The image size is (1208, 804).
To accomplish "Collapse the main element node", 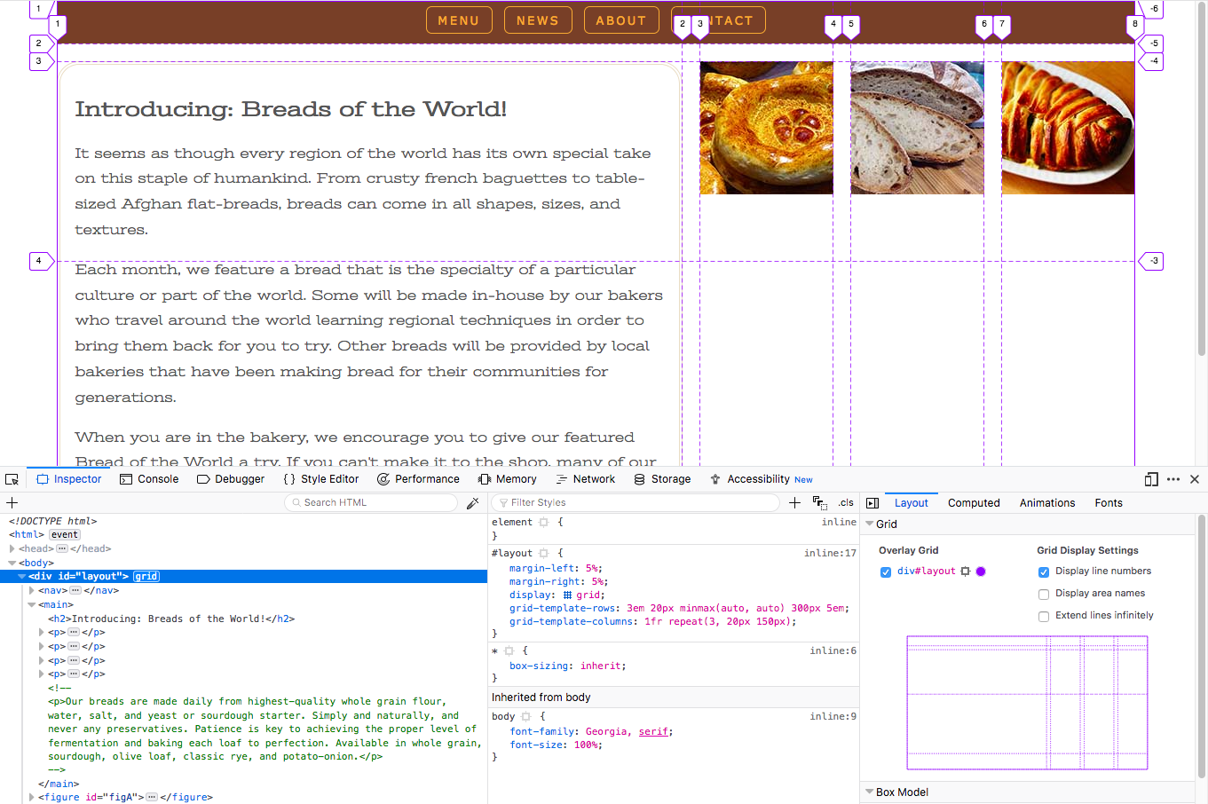I will pyautogui.click(x=32, y=604).
